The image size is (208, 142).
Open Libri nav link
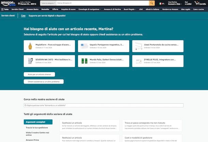pos(141,10)
